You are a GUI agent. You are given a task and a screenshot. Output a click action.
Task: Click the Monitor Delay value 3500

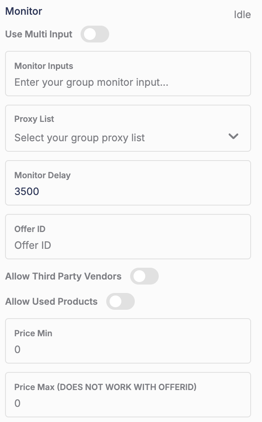[27, 192]
